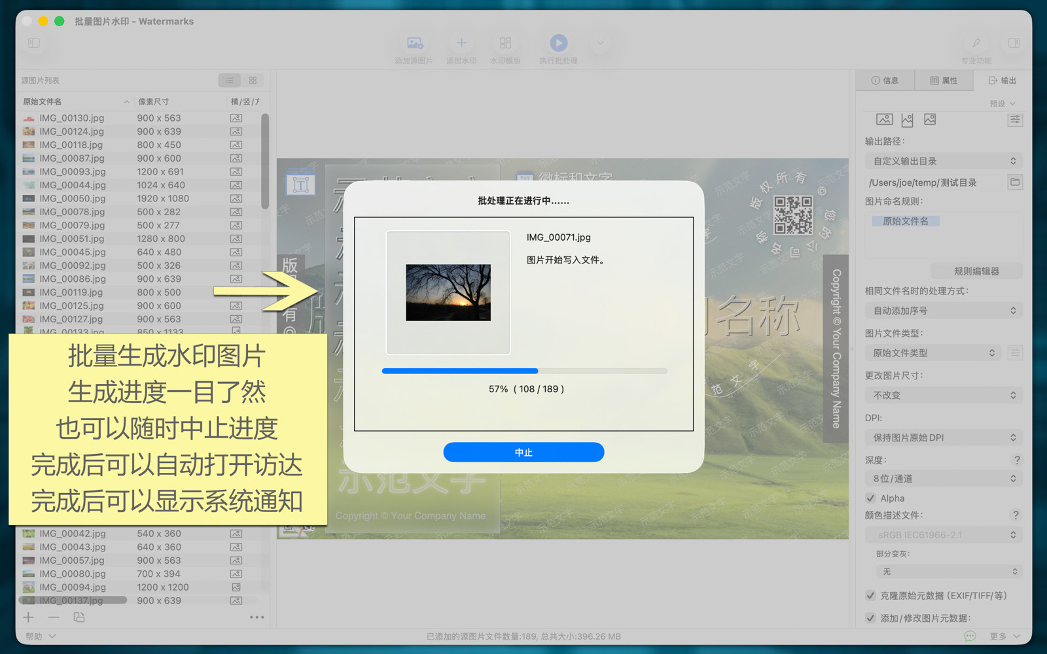Viewport: 1047px width, 654px height.
Task: Click the Add Source Images toolbar icon
Action: tap(414, 44)
